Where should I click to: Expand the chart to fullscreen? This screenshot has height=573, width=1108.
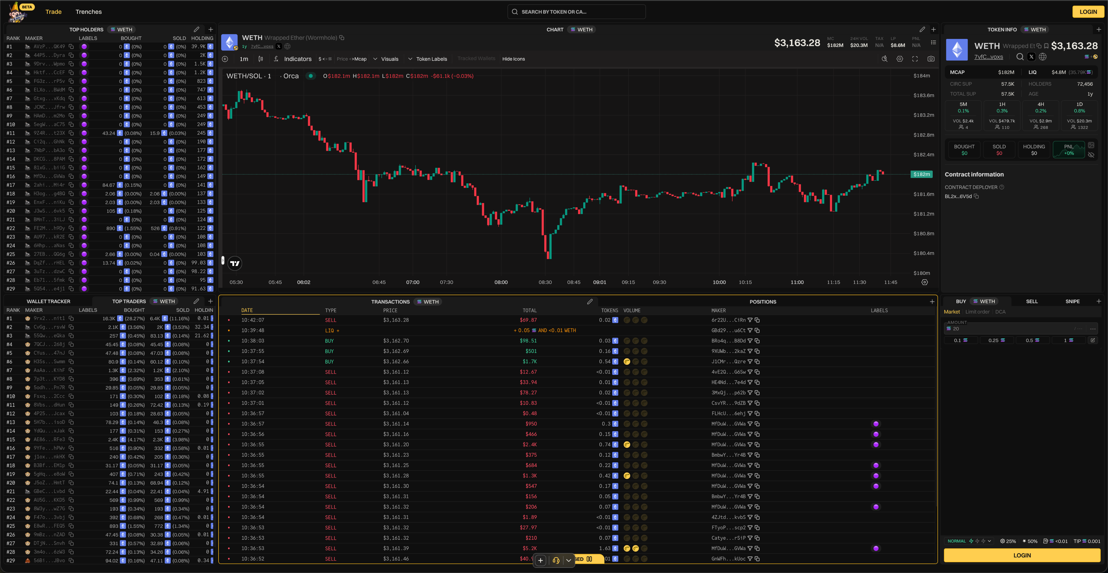[x=915, y=59]
